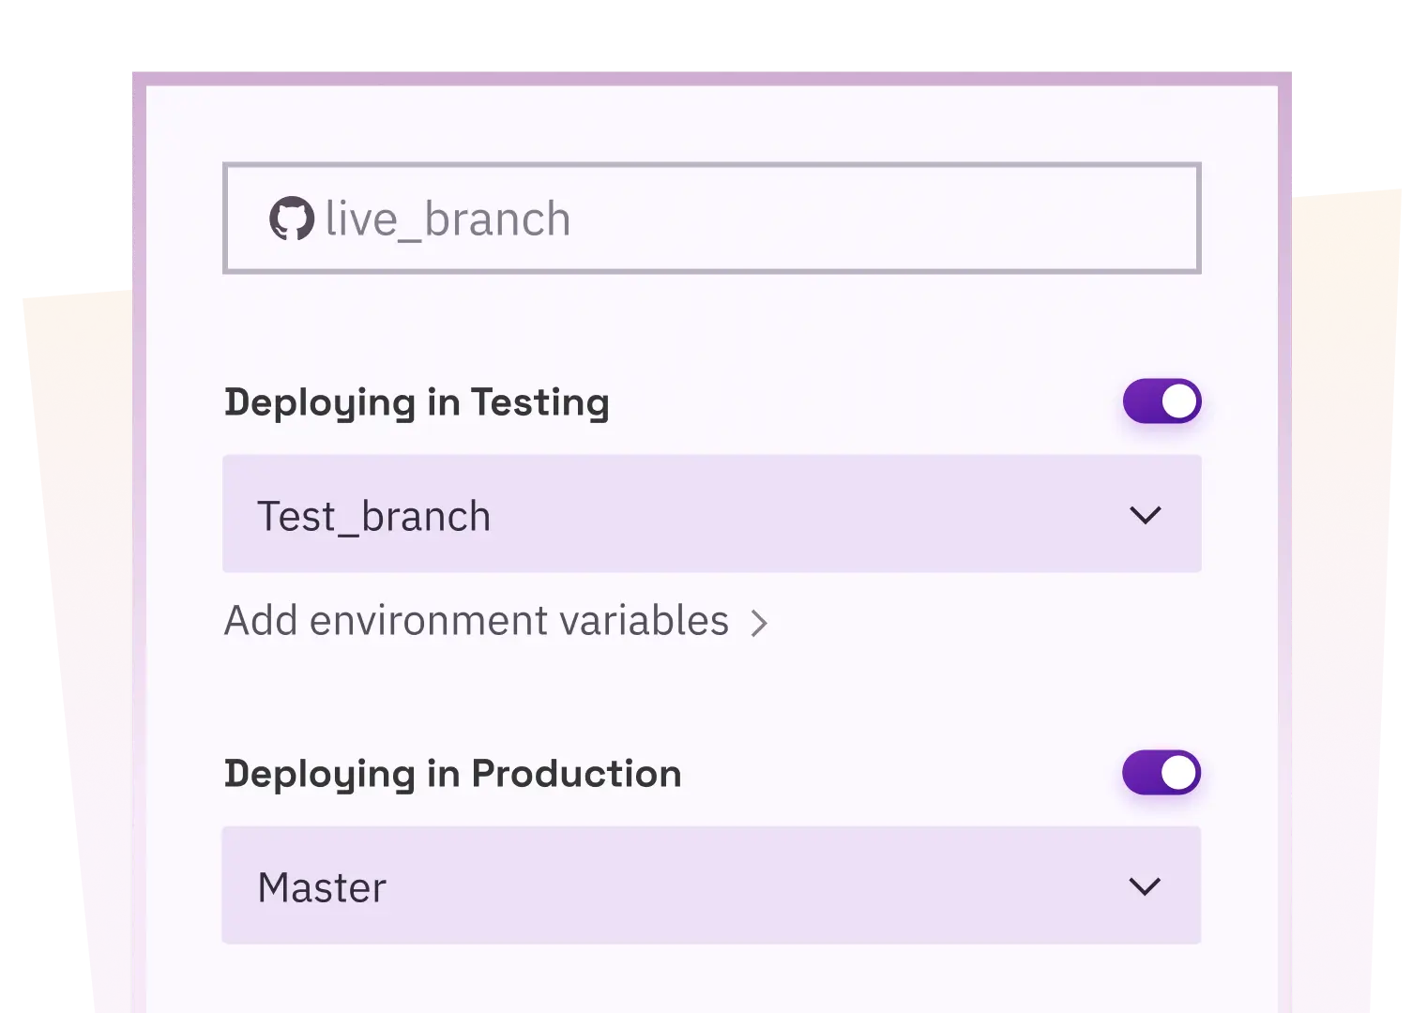Image resolution: width=1427 pixels, height=1013 pixels.
Task: Click the Test_branch text in the selector
Action: [374, 517]
